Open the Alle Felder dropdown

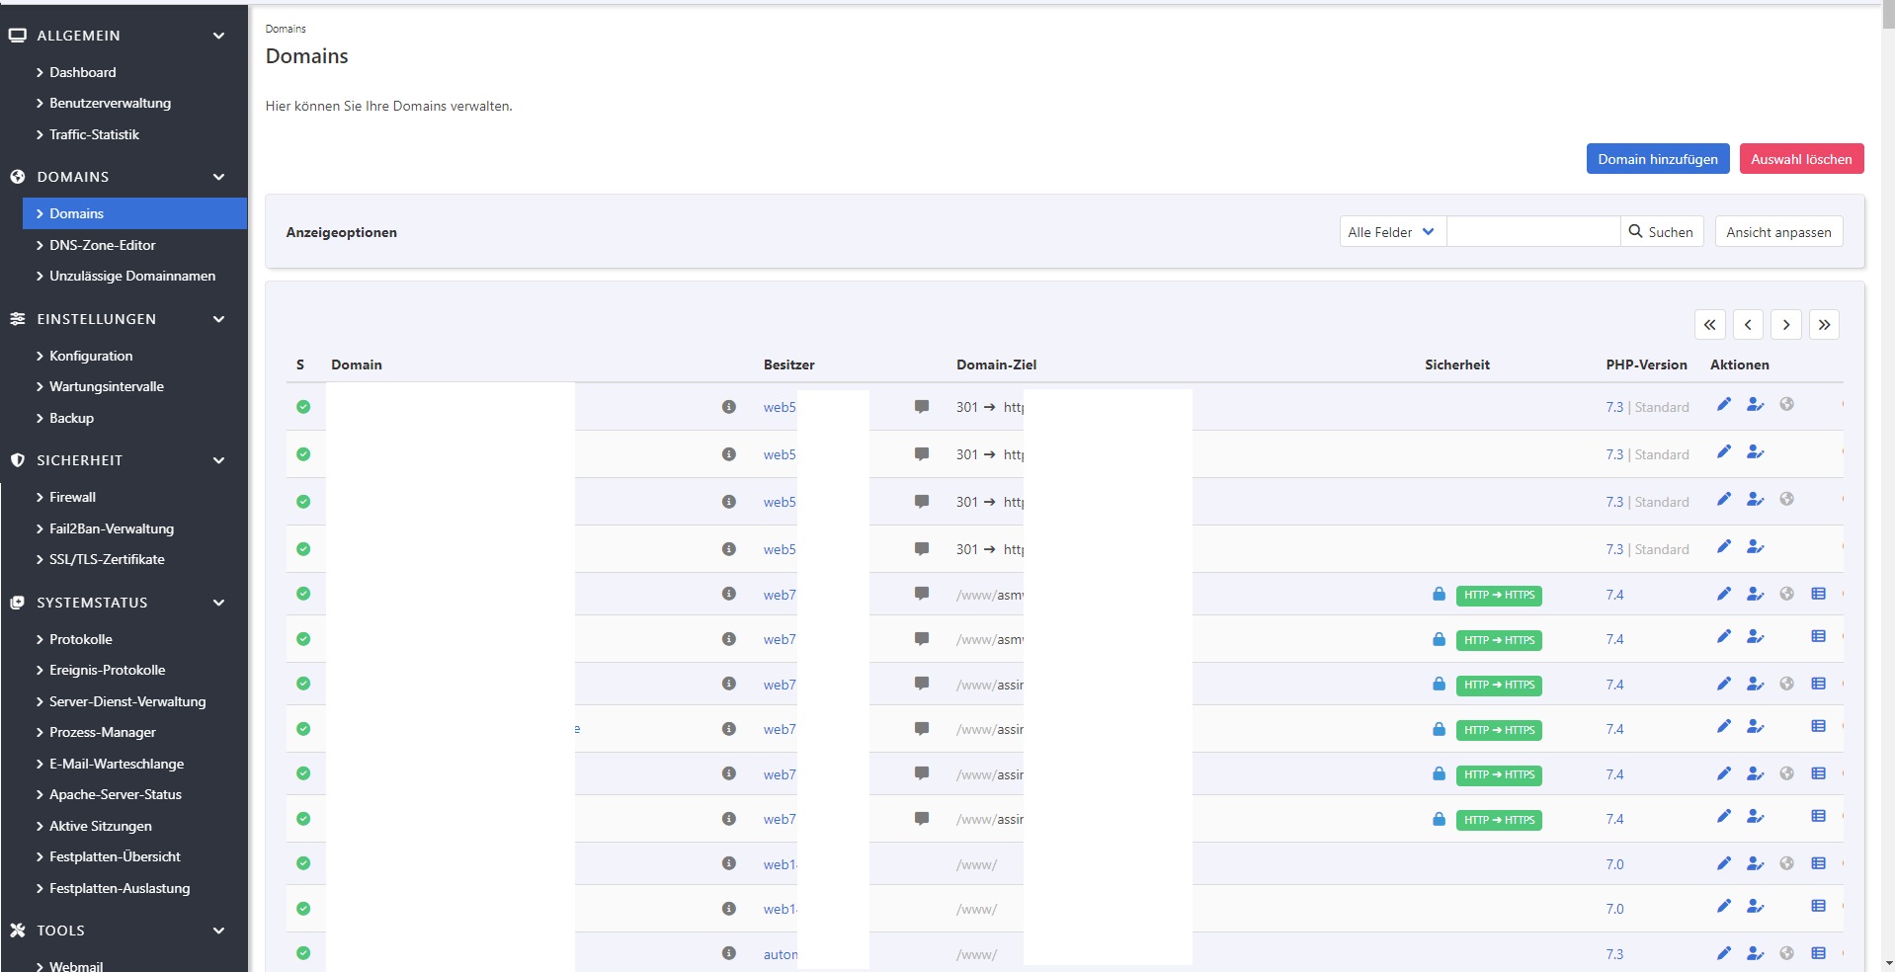1391,232
